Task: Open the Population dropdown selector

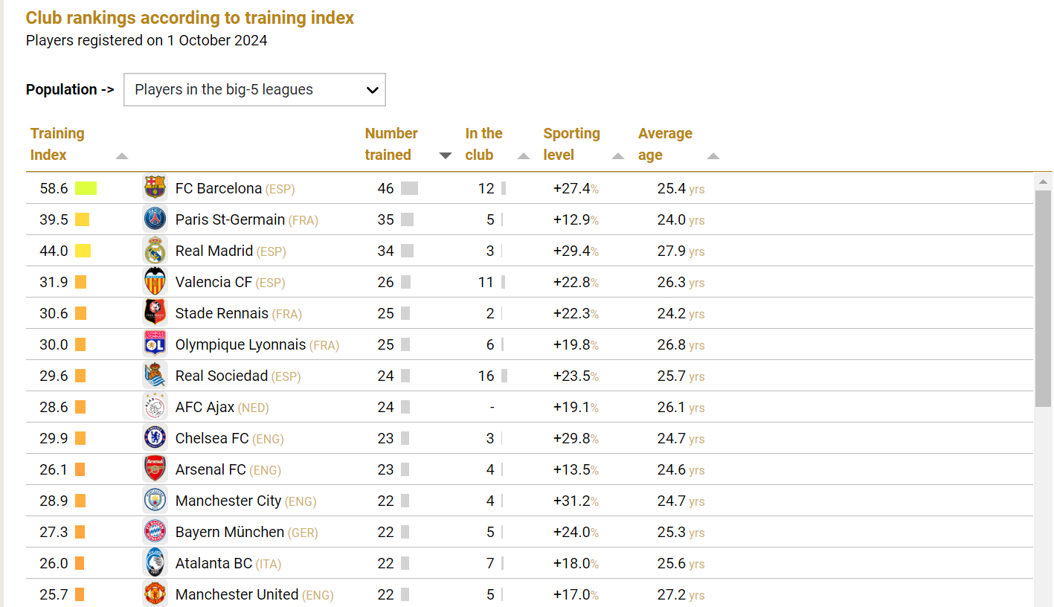Action: click(x=254, y=89)
